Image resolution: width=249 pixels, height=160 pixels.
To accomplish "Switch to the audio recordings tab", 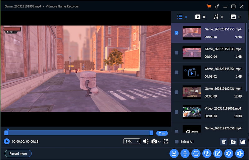I will coord(215,17).
